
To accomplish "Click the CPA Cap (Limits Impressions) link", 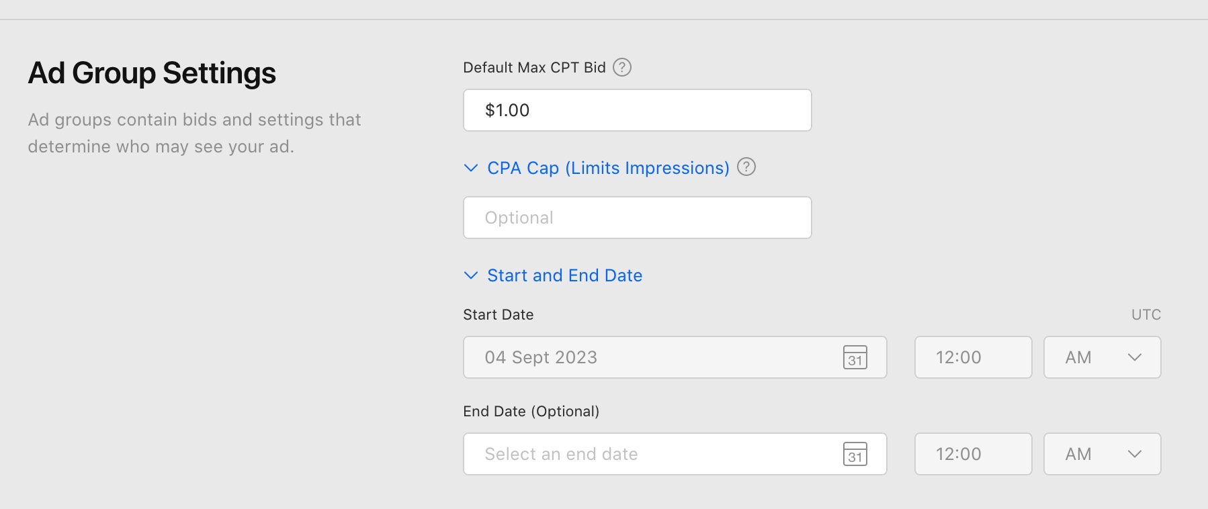I will click(x=609, y=168).
